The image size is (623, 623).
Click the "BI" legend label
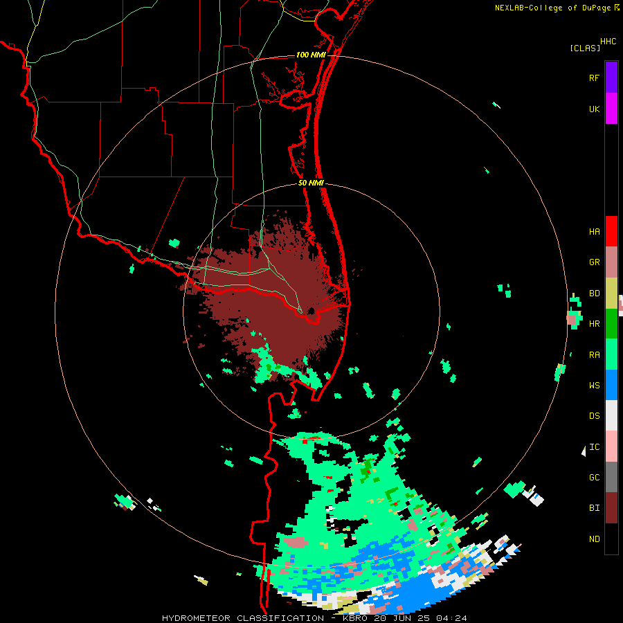tap(594, 508)
